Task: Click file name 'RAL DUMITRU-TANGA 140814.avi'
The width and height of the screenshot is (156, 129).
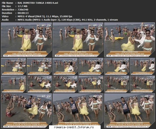Action: (x=38, y=3)
